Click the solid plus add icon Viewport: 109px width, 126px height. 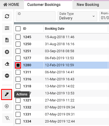click(x=7, y=52)
